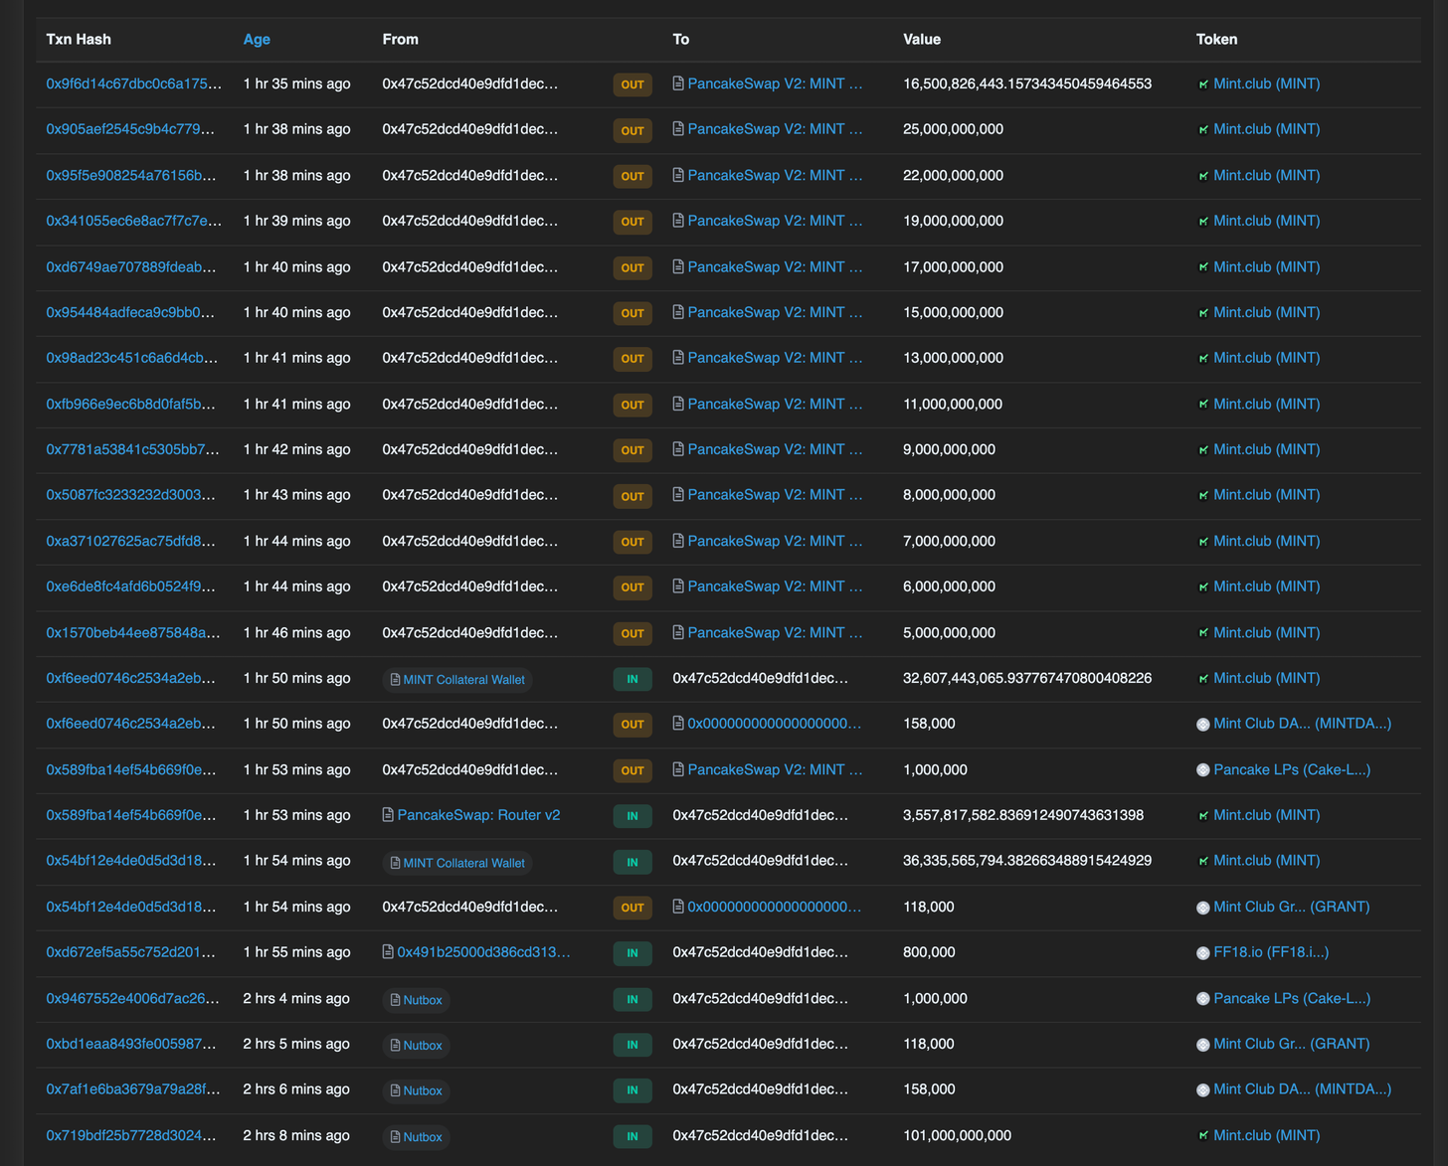1448x1166 pixels.
Task: Click the Value column header
Action: click(x=922, y=40)
